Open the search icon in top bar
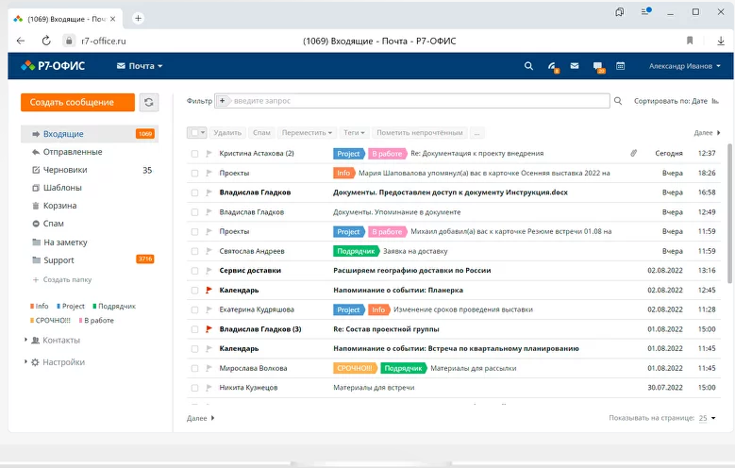 (529, 66)
